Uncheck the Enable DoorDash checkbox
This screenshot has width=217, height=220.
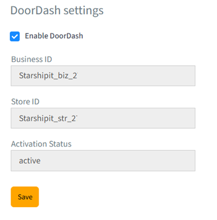15,36
